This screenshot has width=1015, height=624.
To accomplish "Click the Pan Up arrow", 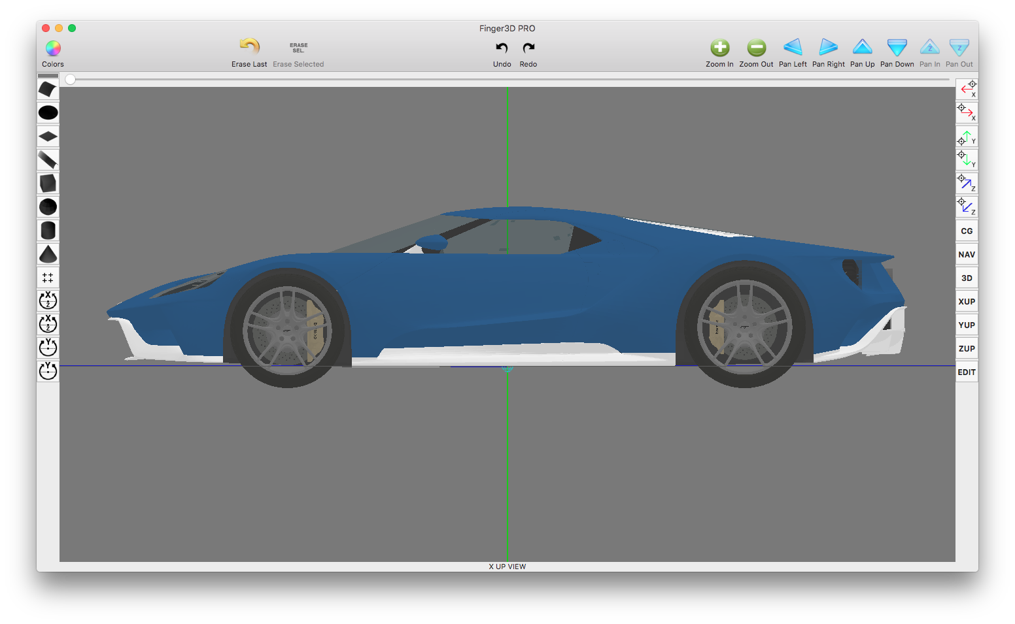I will [863, 47].
